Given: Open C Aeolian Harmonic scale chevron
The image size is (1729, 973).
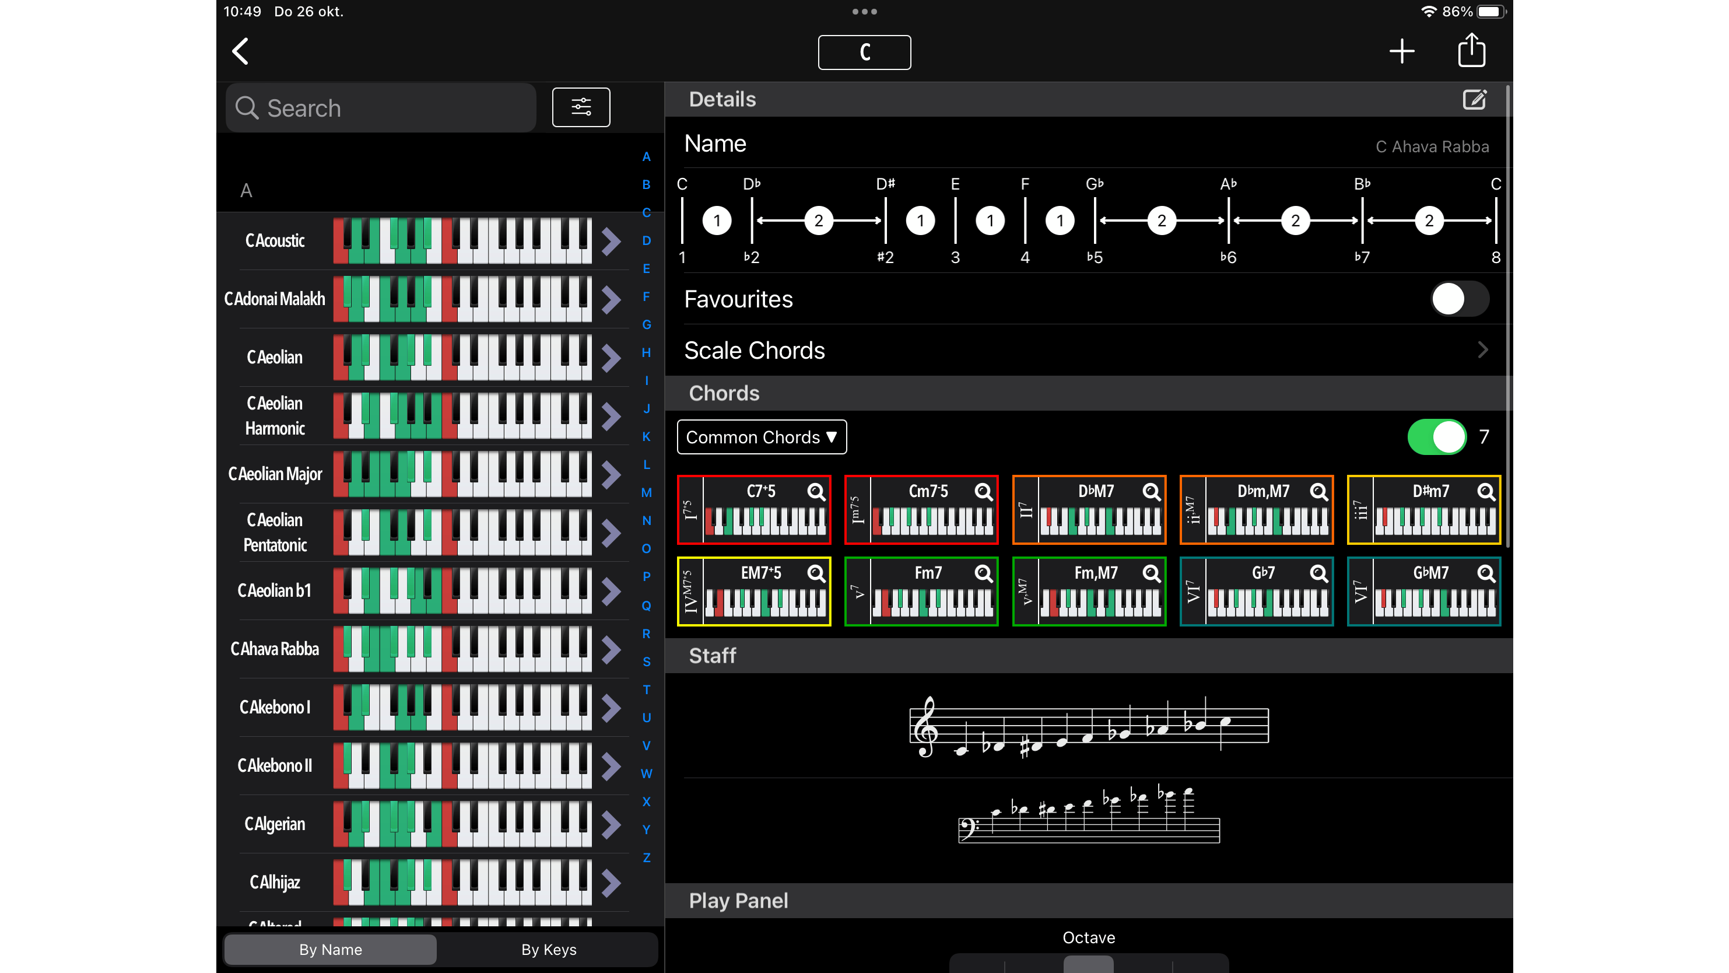Looking at the screenshot, I should 611,416.
